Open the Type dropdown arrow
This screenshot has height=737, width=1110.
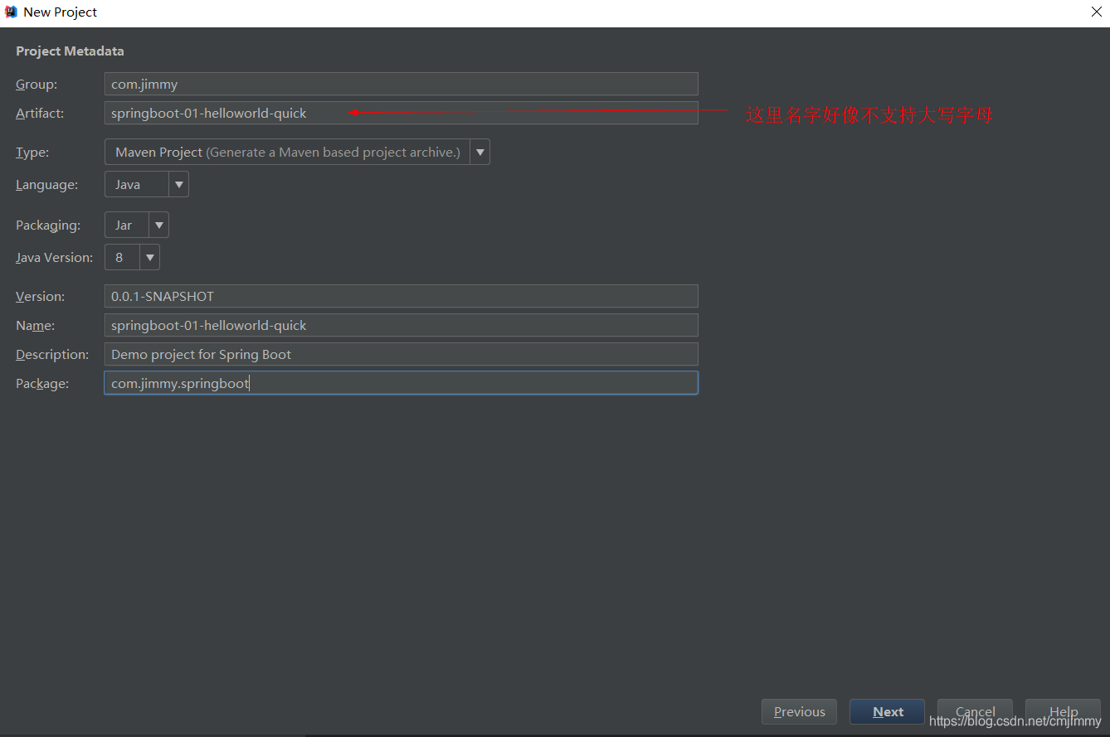coord(480,152)
